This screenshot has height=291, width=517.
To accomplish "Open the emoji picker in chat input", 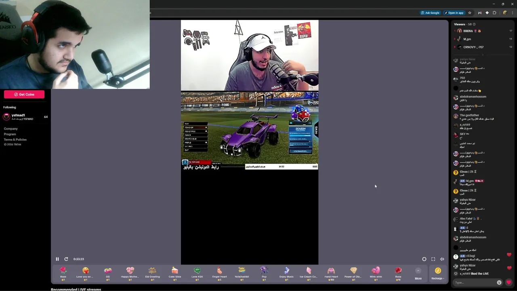I will 499,283.
